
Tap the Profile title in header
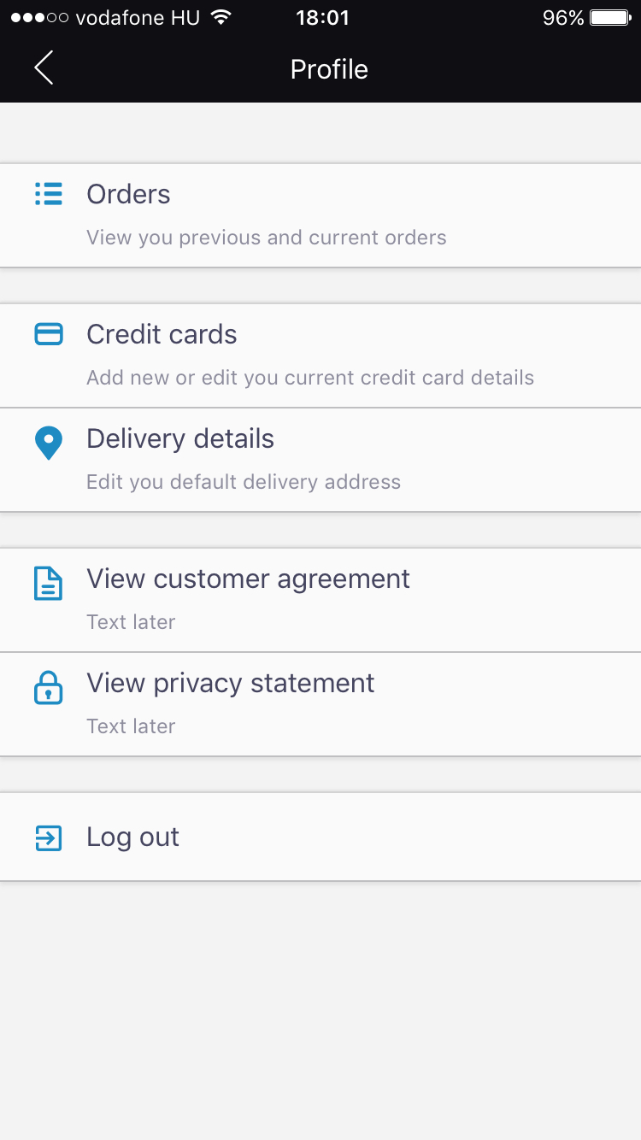329,69
